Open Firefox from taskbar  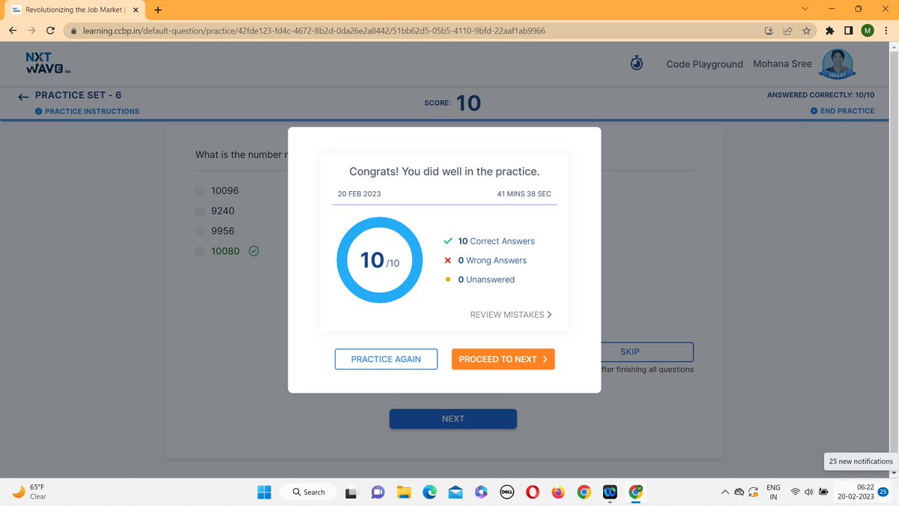pyautogui.click(x=558, y=493)
